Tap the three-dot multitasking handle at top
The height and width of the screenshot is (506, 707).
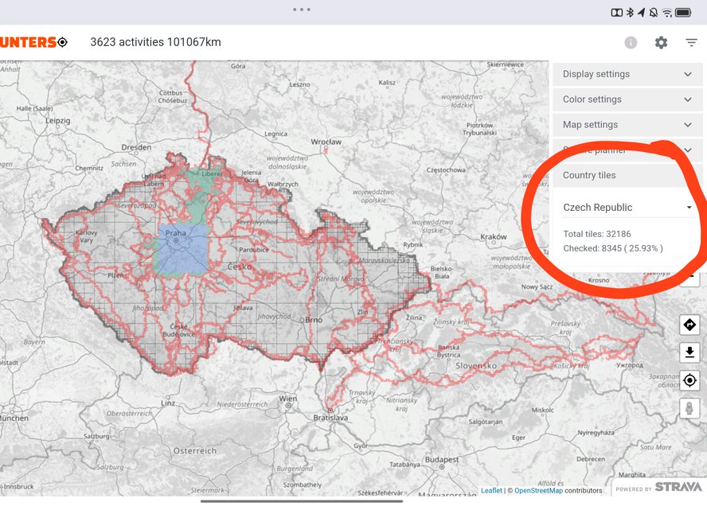tap(302, 10)
